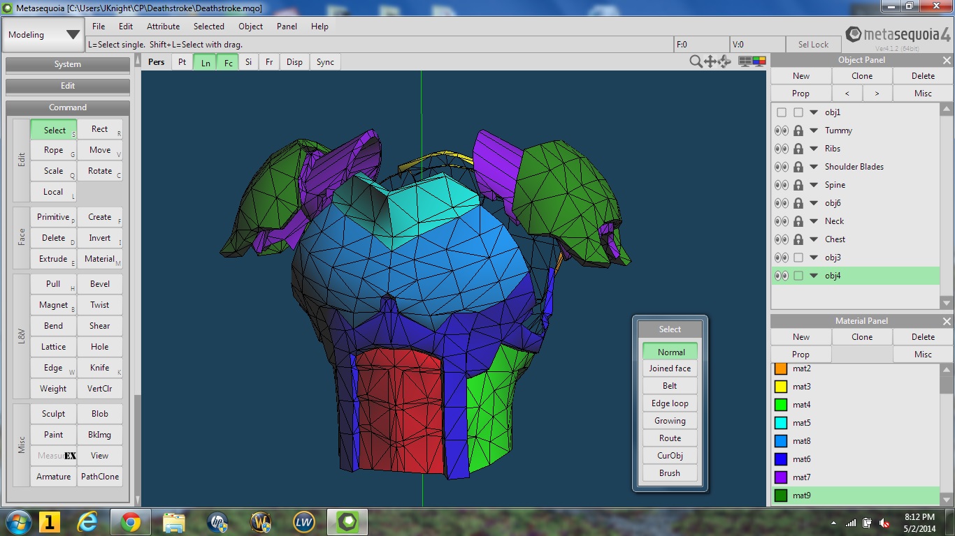Select the mat7 purple color swatch
The width and height of the screenshot is (955, 536).
pyautogui.click(x=782, y=477)
